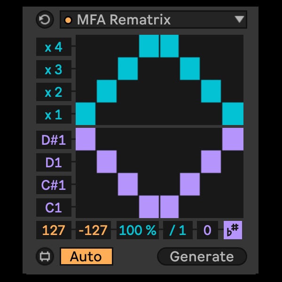
Task: Click the orange device activator dot
Action: tap(69, 20)
